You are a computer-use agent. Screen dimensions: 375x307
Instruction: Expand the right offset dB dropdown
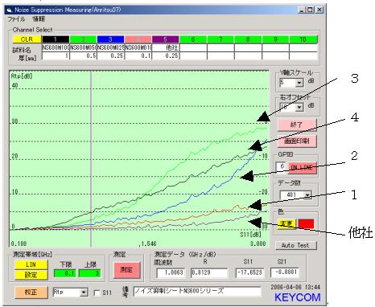tap(299, 108)
